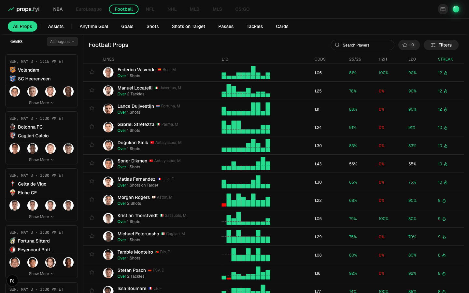Image resolution: width=469 pixels, height=293 pixels.
Task: Switch to the Anytime Goal tab
Action: [x=94, y=26]
